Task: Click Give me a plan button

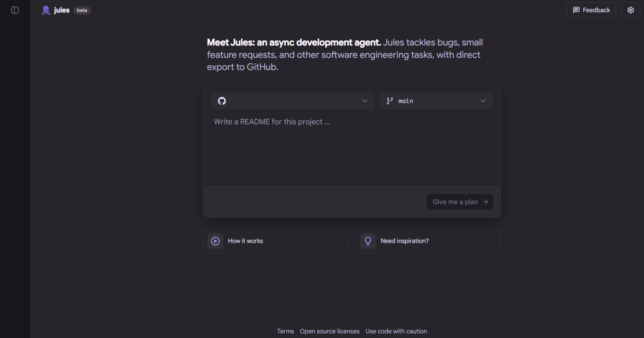Action: [x=460, y=202]
